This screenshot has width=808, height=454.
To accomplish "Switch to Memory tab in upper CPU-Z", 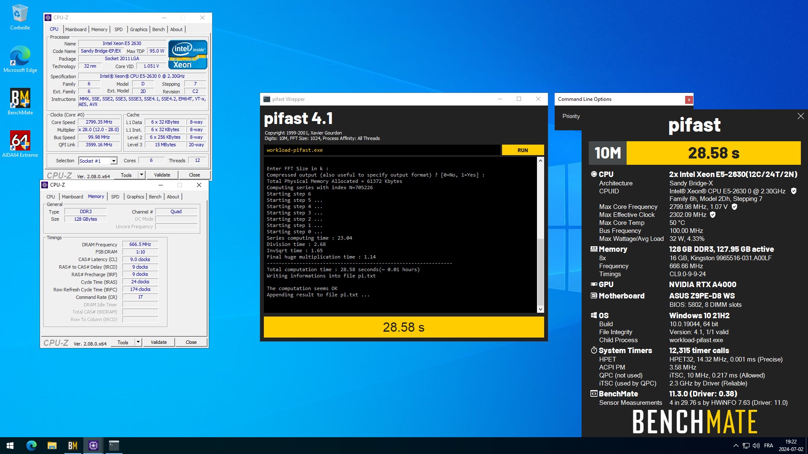I will pyautogui.click(x=99, y=29).
